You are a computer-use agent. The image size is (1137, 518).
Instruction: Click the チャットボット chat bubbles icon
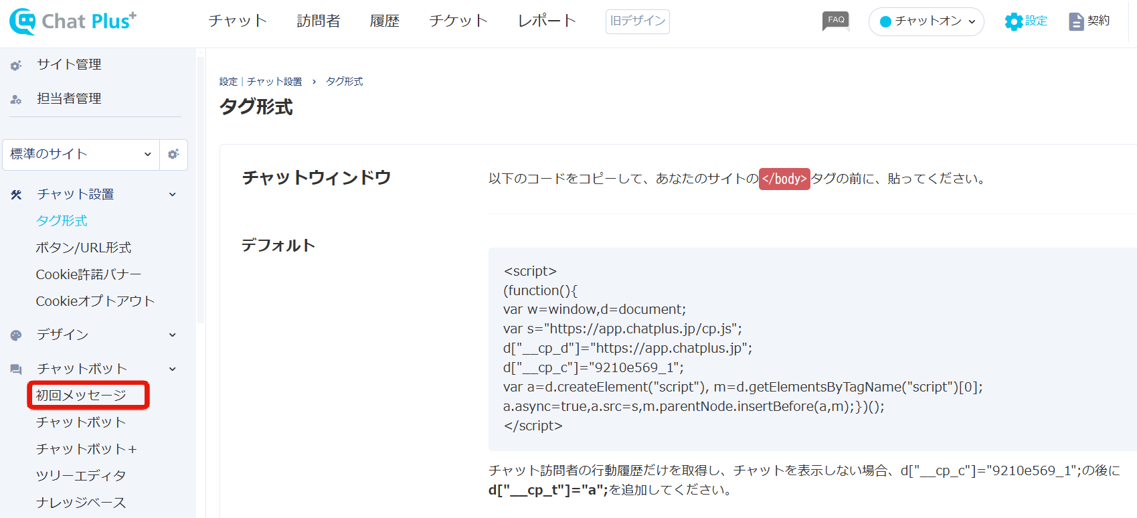16,369
